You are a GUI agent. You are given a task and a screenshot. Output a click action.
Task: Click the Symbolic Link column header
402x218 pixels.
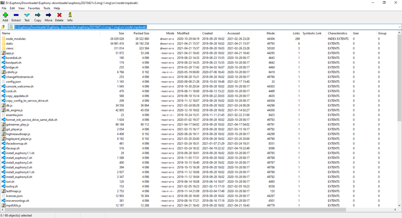click(314, 33)
